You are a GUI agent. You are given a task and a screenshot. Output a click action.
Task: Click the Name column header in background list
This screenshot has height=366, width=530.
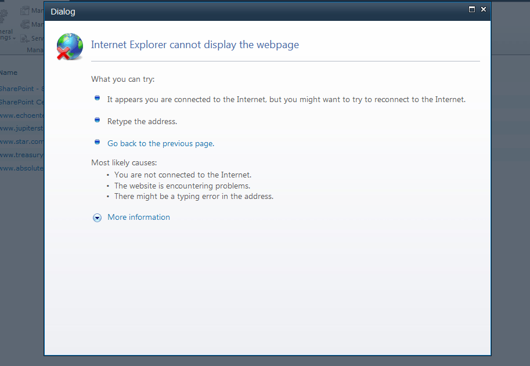point(9,73)
